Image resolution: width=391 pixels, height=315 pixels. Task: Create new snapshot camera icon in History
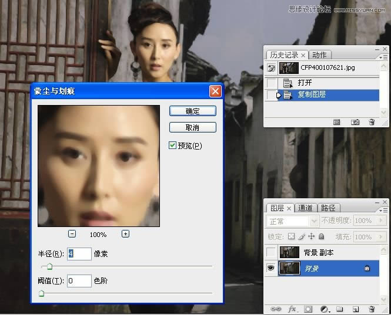pyautogui.click(x=355, y=122)
